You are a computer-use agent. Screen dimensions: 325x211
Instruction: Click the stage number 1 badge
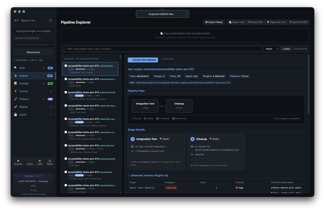[x=133, y=139]
